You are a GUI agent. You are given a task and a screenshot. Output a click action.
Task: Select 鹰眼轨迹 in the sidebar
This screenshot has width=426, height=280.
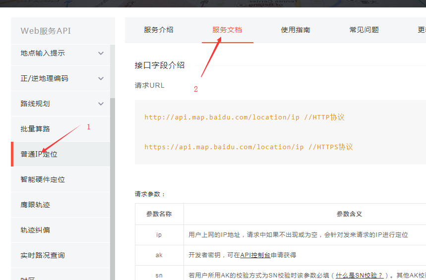(x=61, y=205)
